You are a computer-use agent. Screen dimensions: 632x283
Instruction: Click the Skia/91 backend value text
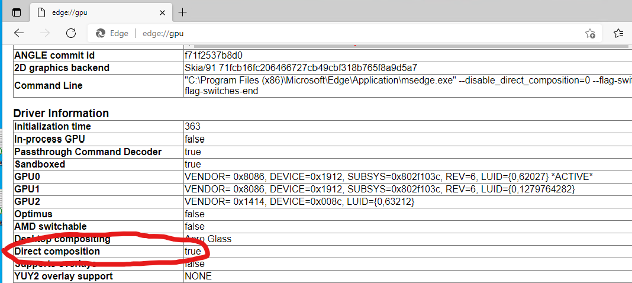coord(301,67)
